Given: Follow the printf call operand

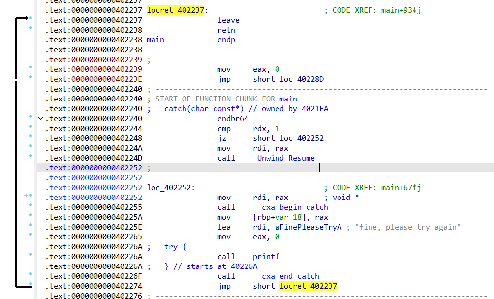Looking at the screenshot, I should pyautogui.click(x=266, y=257).
